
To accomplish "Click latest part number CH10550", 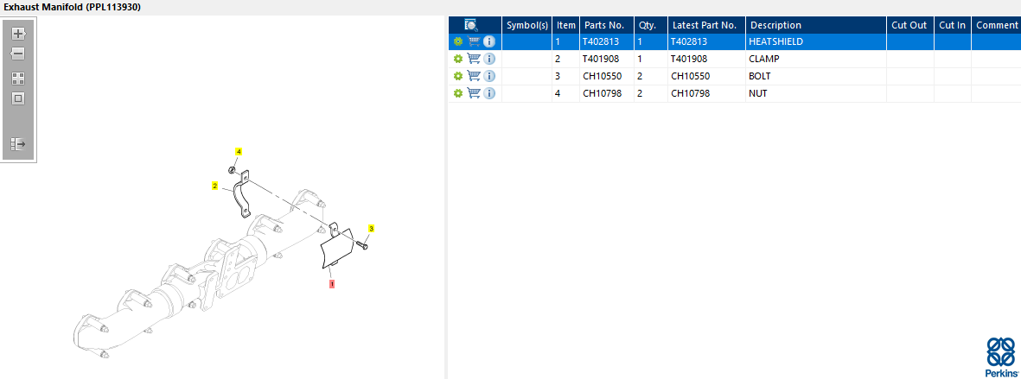I will point(690,76).
